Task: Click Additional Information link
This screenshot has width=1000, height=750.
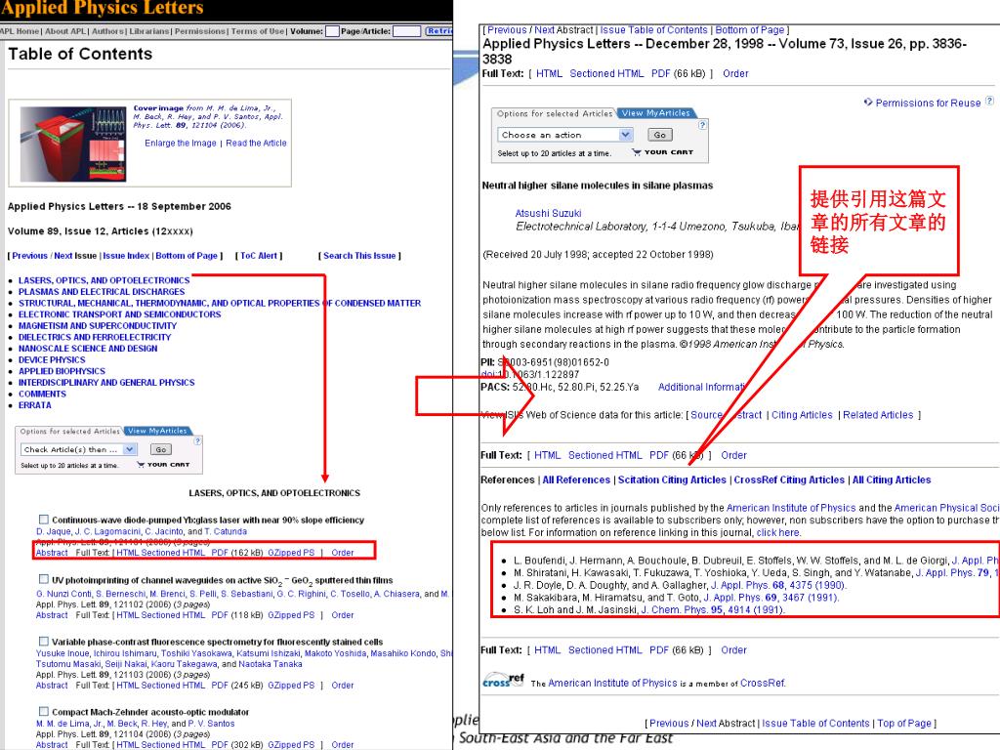Action: [701, 387]
